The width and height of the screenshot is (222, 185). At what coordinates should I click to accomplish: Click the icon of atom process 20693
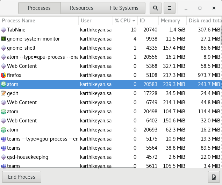3,130
